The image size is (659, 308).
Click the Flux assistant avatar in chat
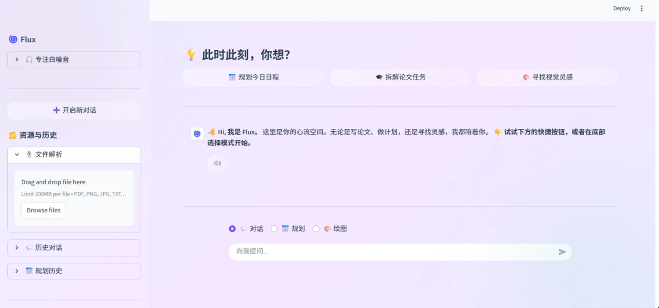pos(197,134)
